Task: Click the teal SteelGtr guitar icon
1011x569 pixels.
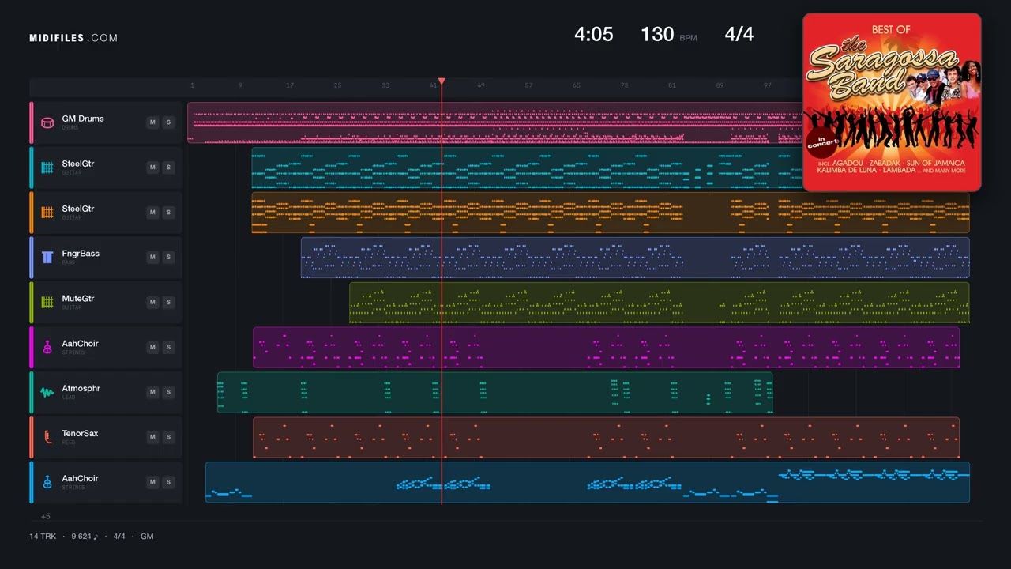Action: [x=47, y=168]
